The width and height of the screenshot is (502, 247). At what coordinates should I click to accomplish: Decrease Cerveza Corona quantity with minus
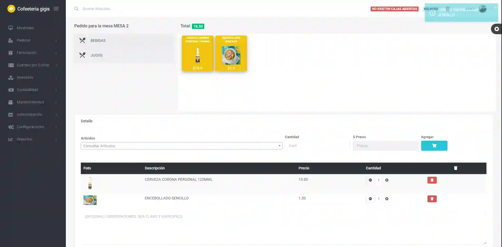pos(370,180)
